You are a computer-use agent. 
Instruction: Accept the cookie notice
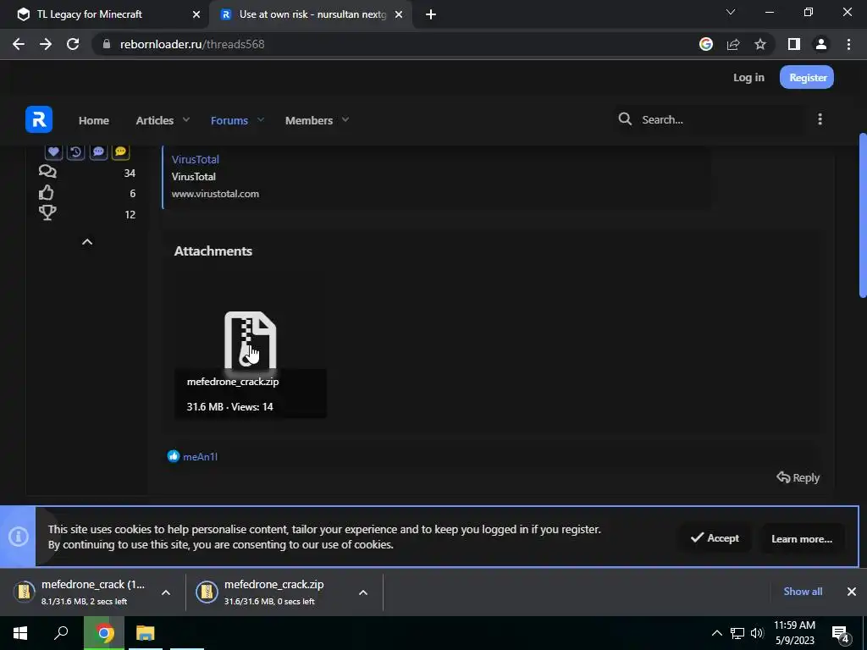715,537
